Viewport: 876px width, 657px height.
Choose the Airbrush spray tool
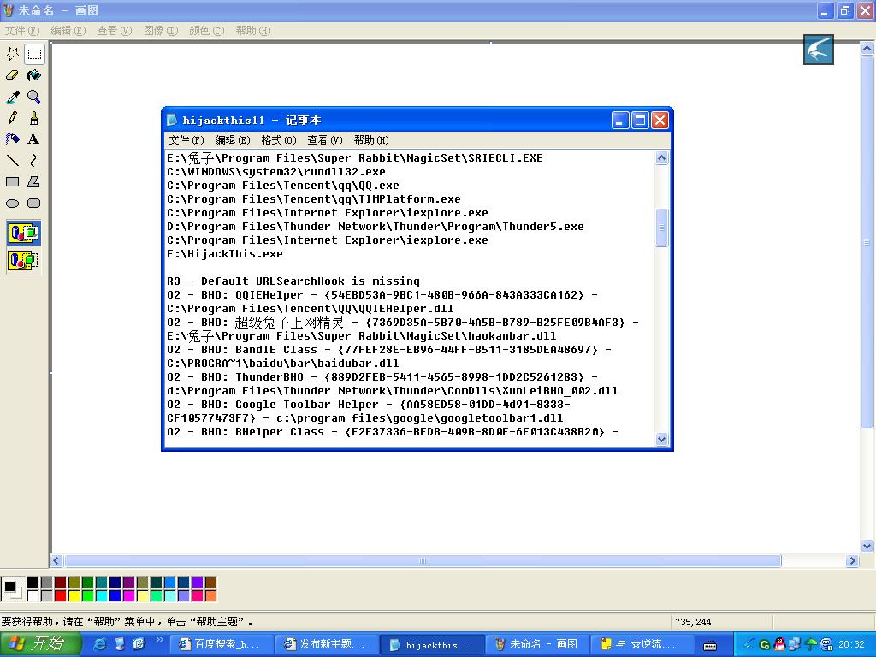13,139
